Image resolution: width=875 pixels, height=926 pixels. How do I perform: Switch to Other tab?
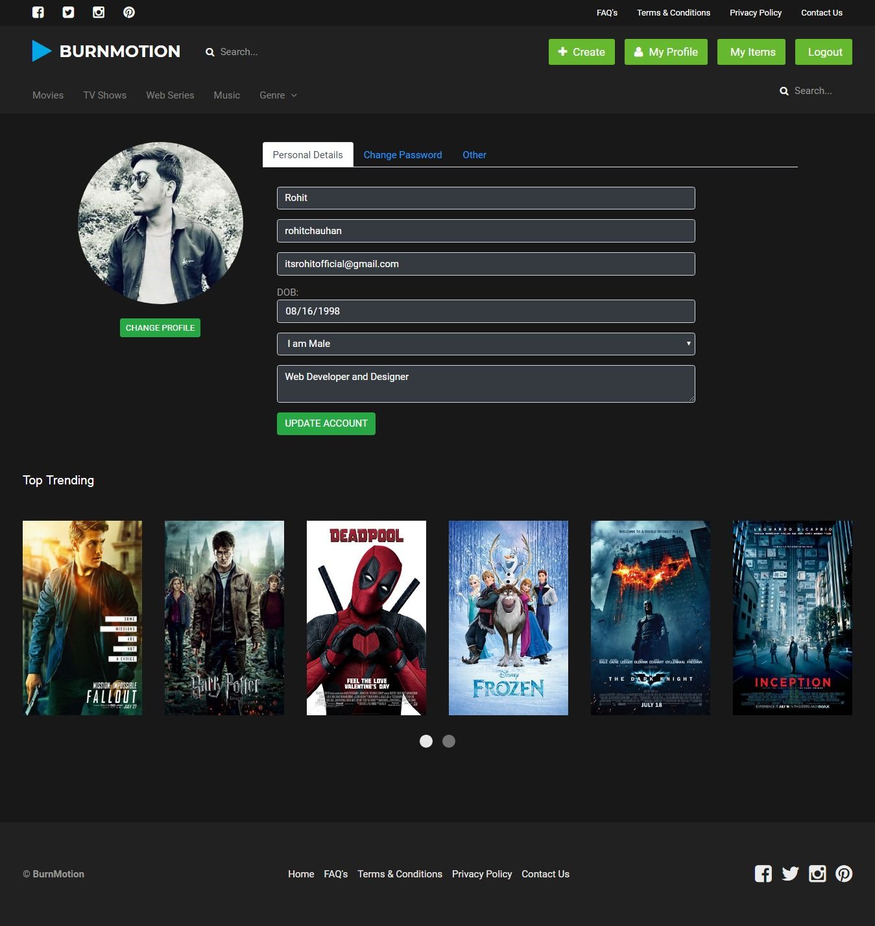pyautogui.click(x=474, y=155)
